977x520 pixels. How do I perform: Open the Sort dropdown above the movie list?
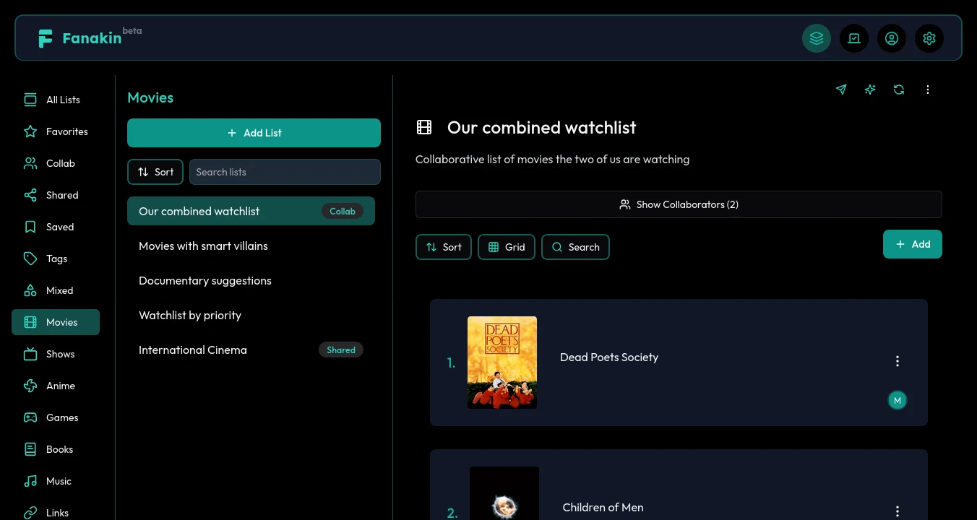(443, 247)
